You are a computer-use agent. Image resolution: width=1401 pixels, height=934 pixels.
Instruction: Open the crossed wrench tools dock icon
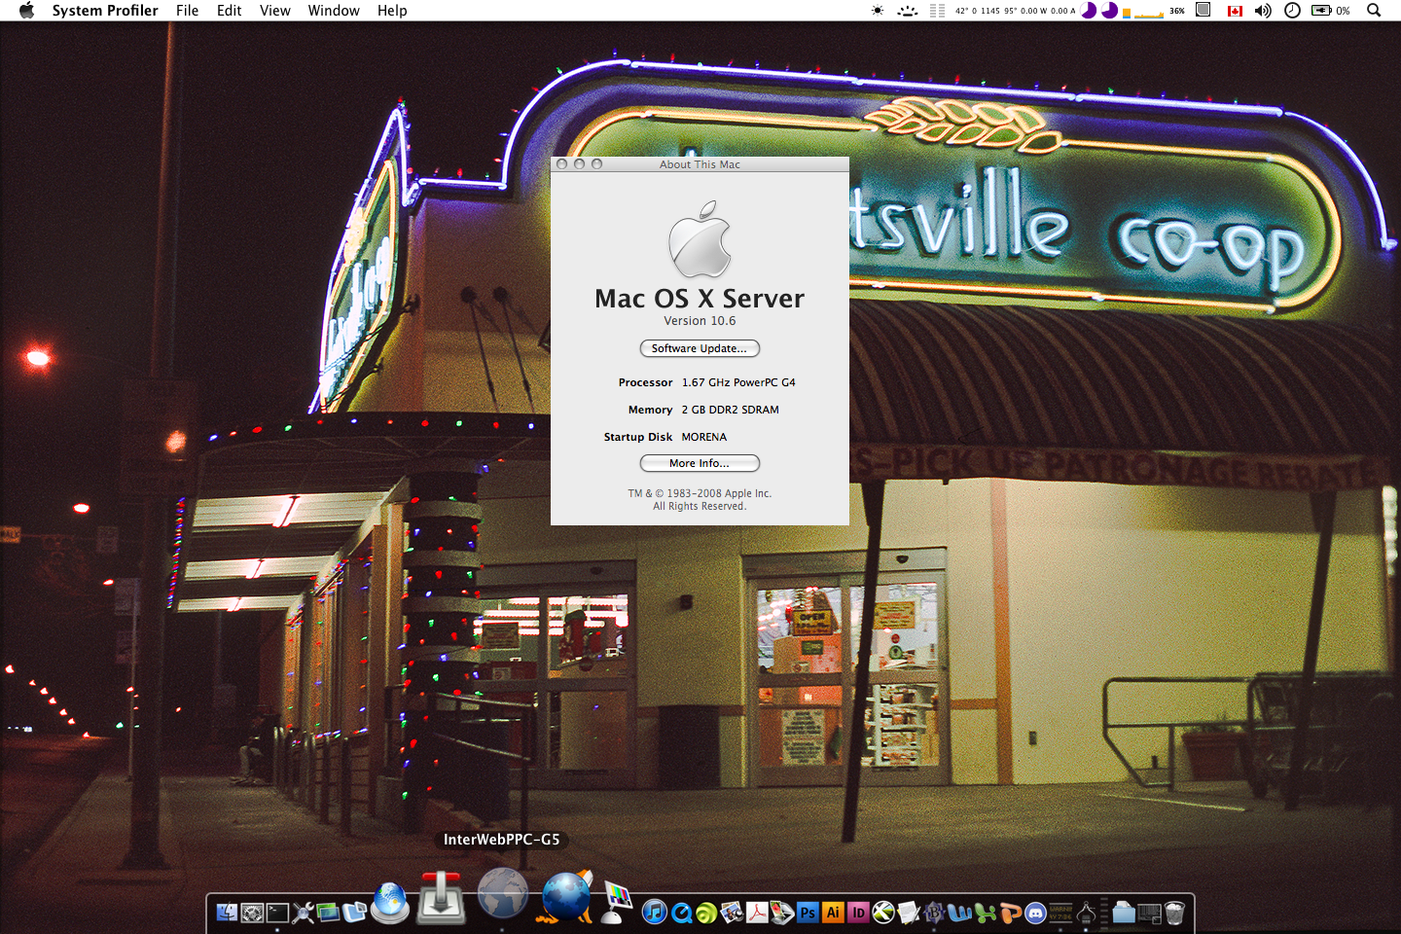(303, 913)
